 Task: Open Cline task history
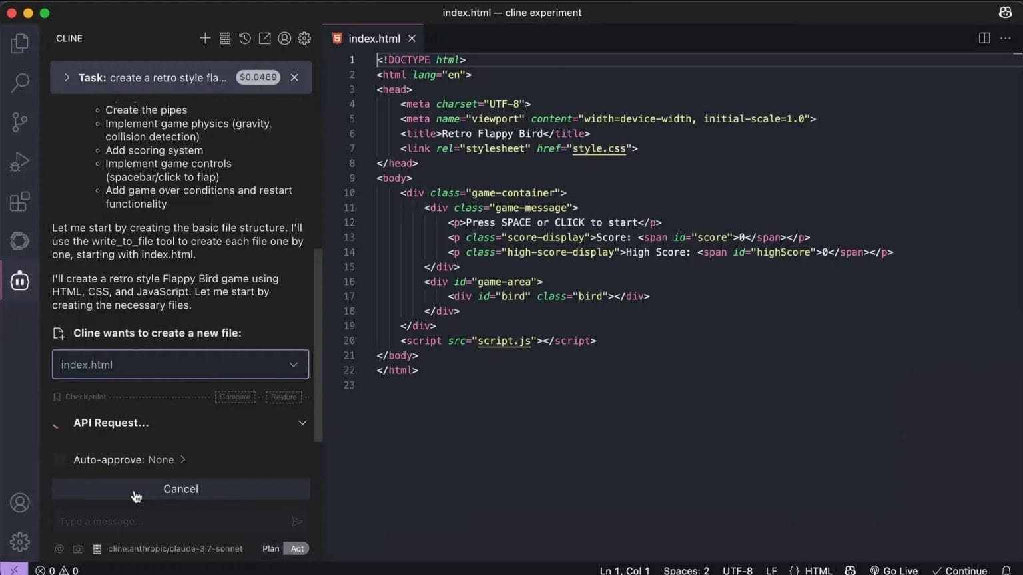pyautogui.click(x=245, y=38)
